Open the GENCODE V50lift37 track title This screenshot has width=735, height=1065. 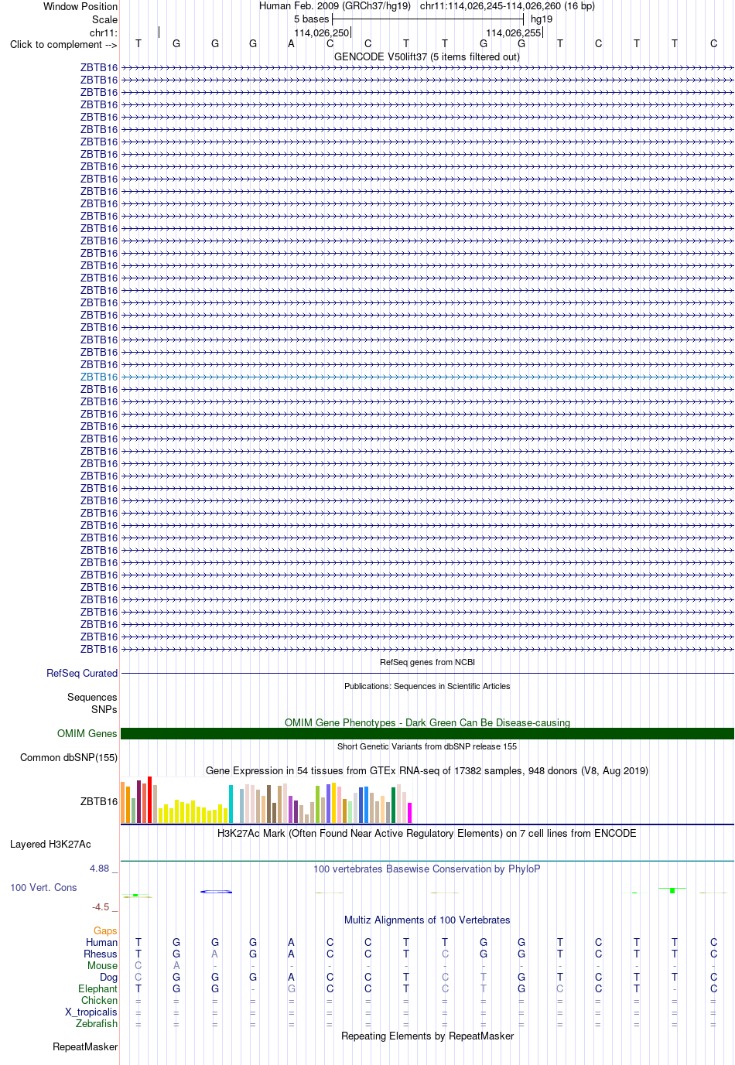click(427, 56)
